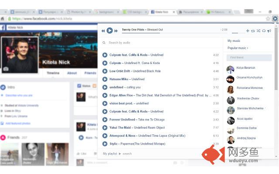
Task: Play the current Twenty One Pilots track
Action: pyautogui.click(x=109, y=30)
